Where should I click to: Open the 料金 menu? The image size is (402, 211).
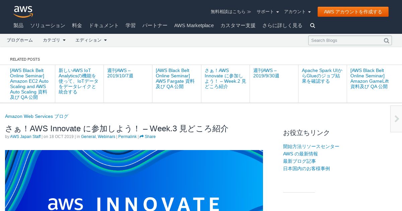coord(77,25)
